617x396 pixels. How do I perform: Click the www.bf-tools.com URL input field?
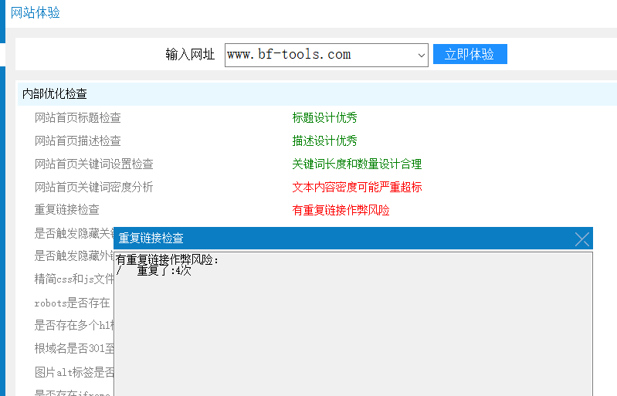[x=320, y=55]
